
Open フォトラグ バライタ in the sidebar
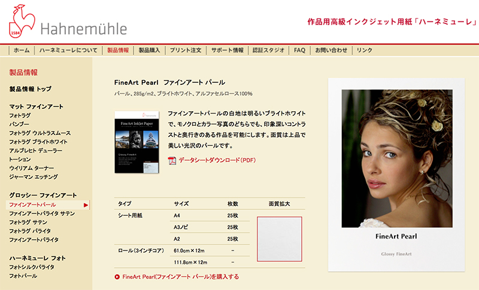pyautogui.click(x=30, y=231)
